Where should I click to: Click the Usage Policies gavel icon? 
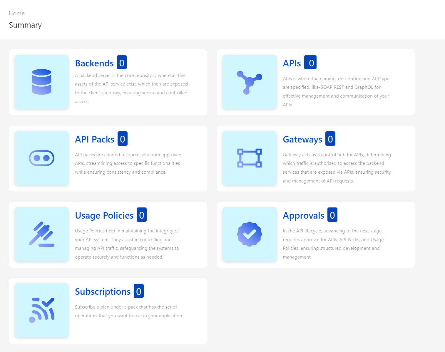pos(41,234)
